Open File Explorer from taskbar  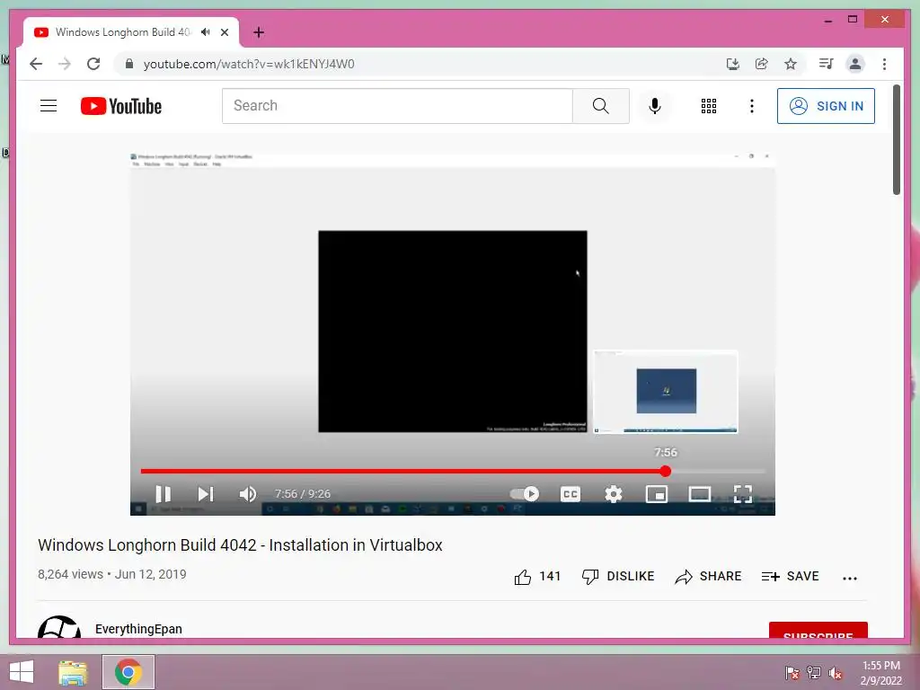pos(73,672)
